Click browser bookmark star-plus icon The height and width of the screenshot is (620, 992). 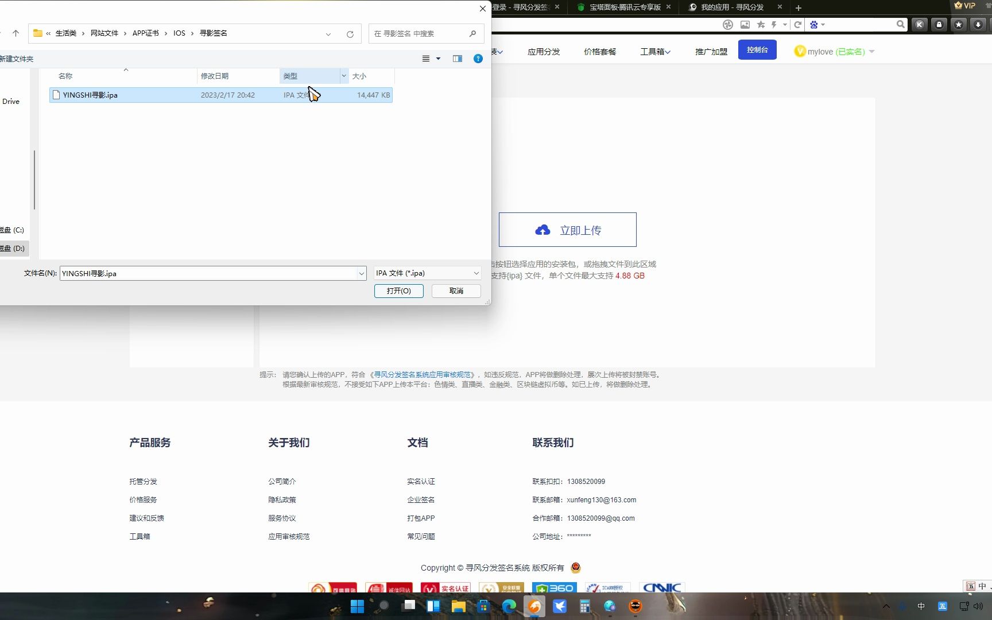(x=761, y=25)
